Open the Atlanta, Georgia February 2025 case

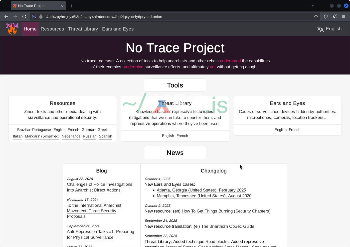(201, 190)
